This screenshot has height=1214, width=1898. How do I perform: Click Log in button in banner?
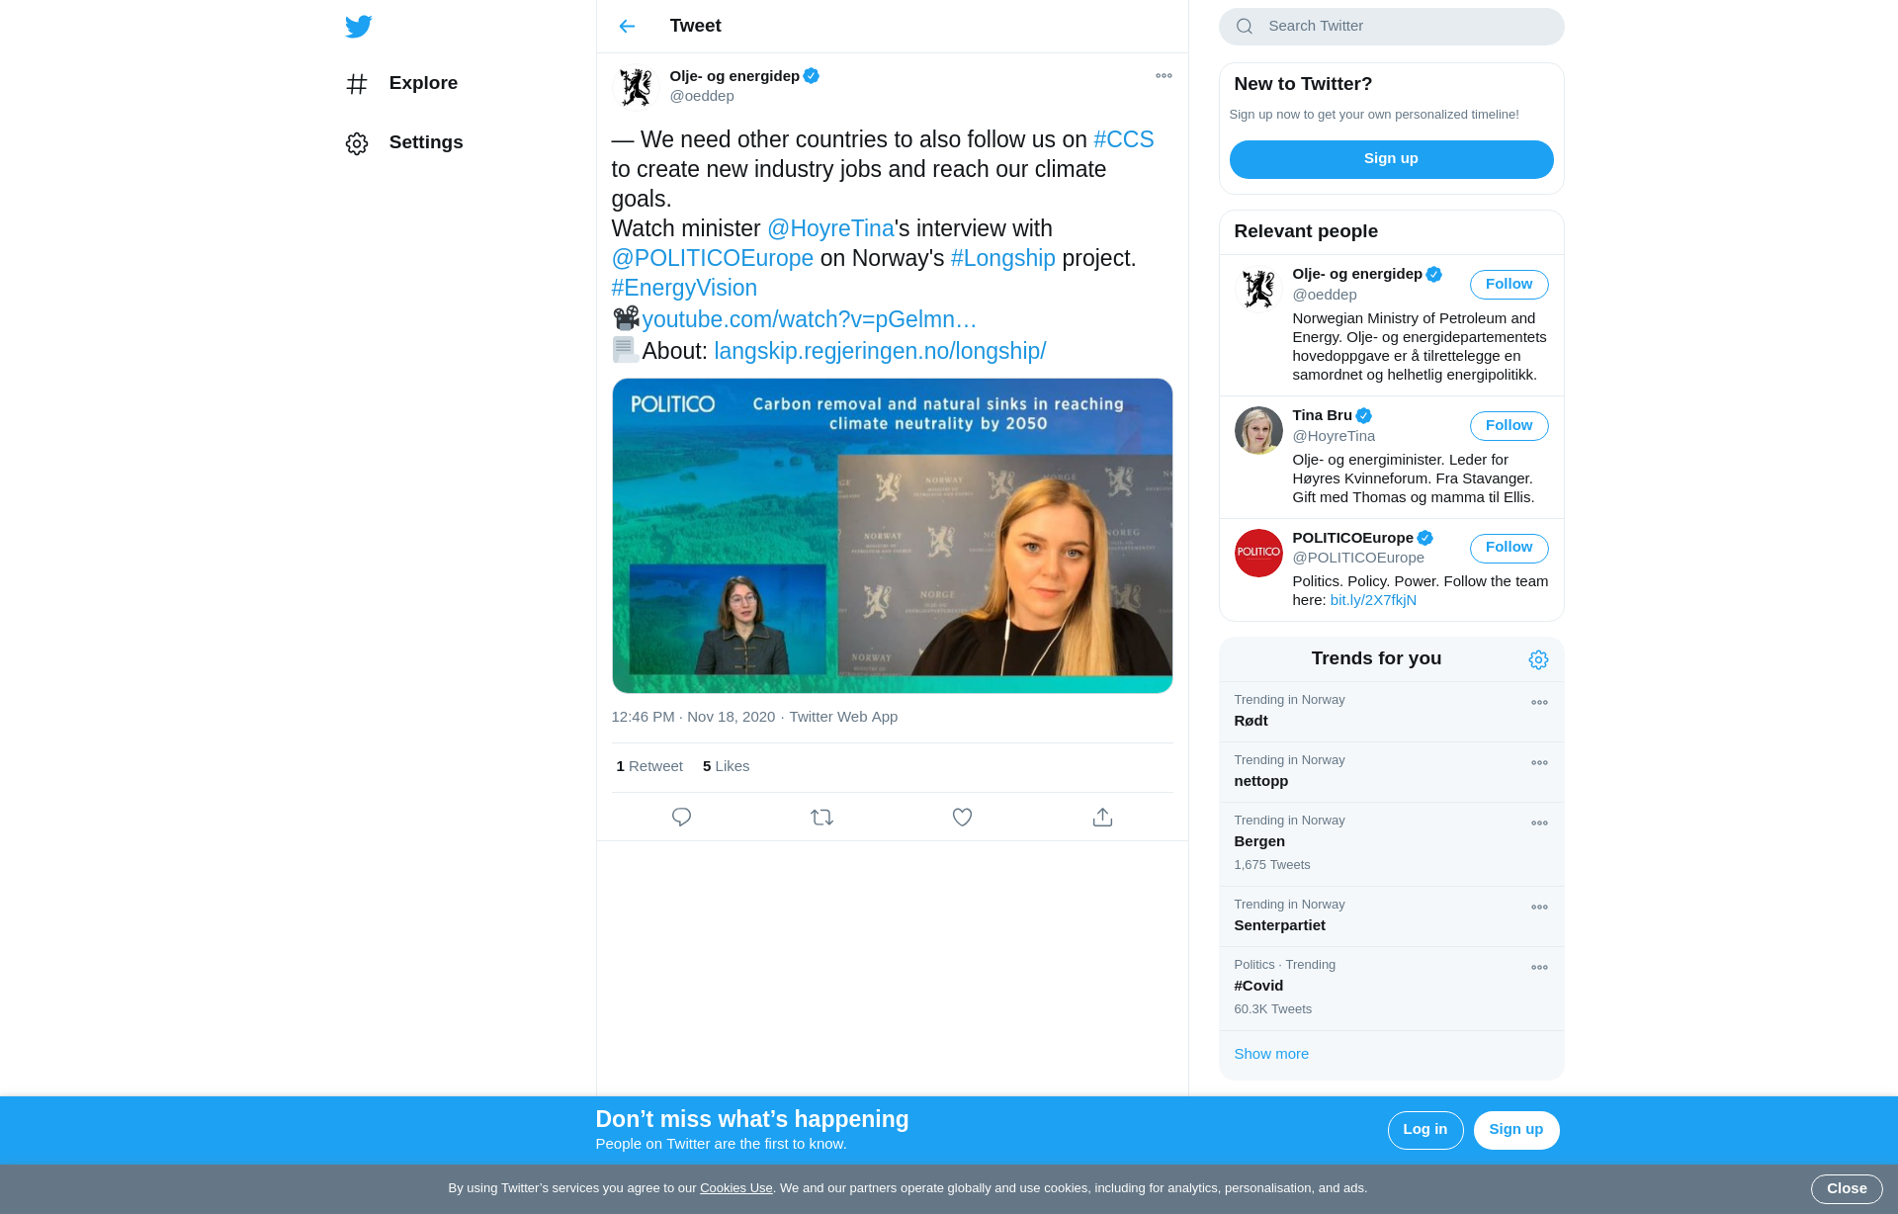(1424, 1130)
